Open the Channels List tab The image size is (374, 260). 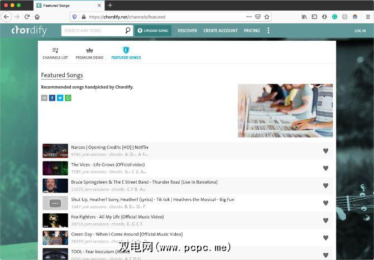(55, 53)
